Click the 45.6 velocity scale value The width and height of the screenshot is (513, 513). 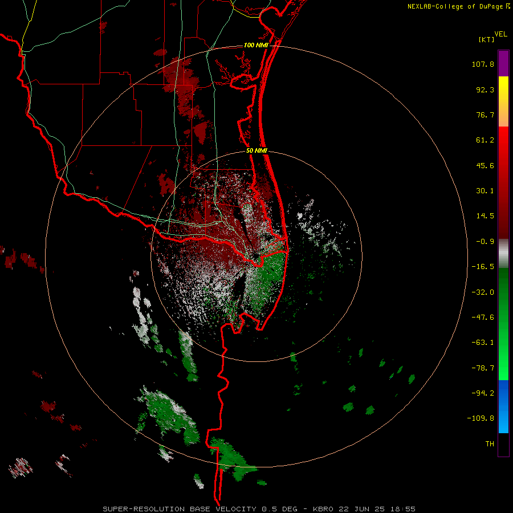click(485, 165)
